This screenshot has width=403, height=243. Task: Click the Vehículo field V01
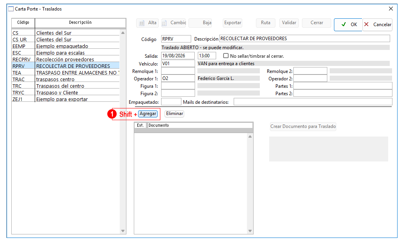pos(178,64)
